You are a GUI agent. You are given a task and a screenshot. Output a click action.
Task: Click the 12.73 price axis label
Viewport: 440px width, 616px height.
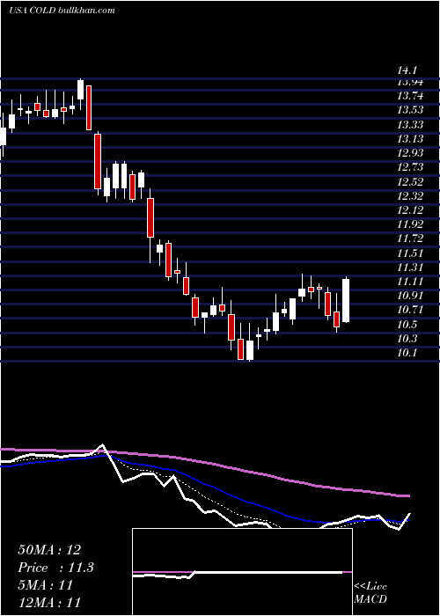tap(410, 167)
